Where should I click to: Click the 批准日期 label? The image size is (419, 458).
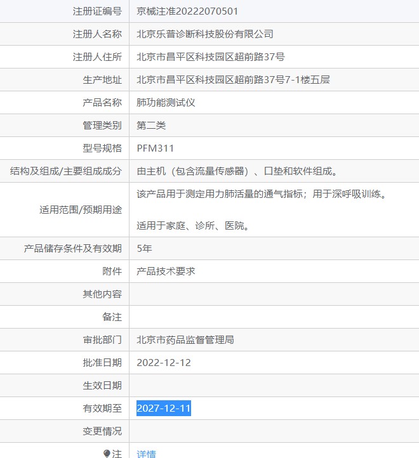click(x=102, y=362)
